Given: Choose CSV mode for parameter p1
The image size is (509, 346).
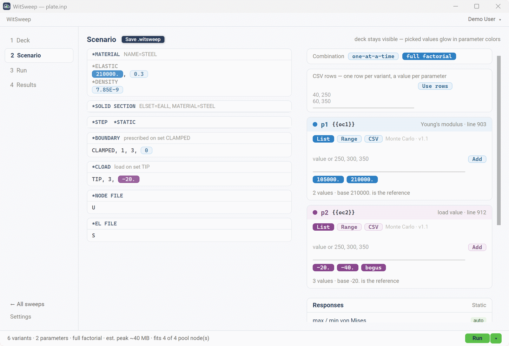Looking at the screenshot, I should (373, 139).
